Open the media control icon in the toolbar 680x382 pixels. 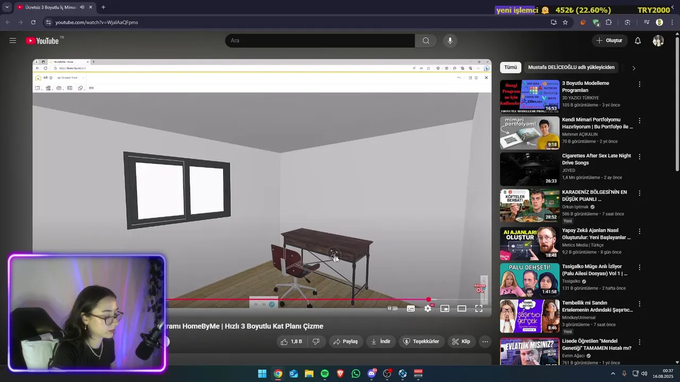pyautogui.click(x=647, y=22)
